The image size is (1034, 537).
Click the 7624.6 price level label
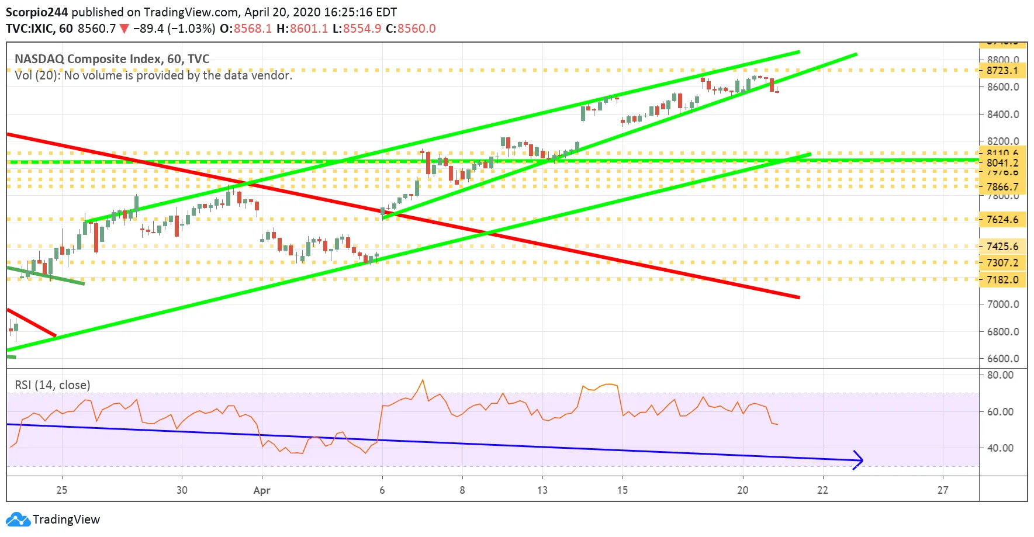(1002, 220)
